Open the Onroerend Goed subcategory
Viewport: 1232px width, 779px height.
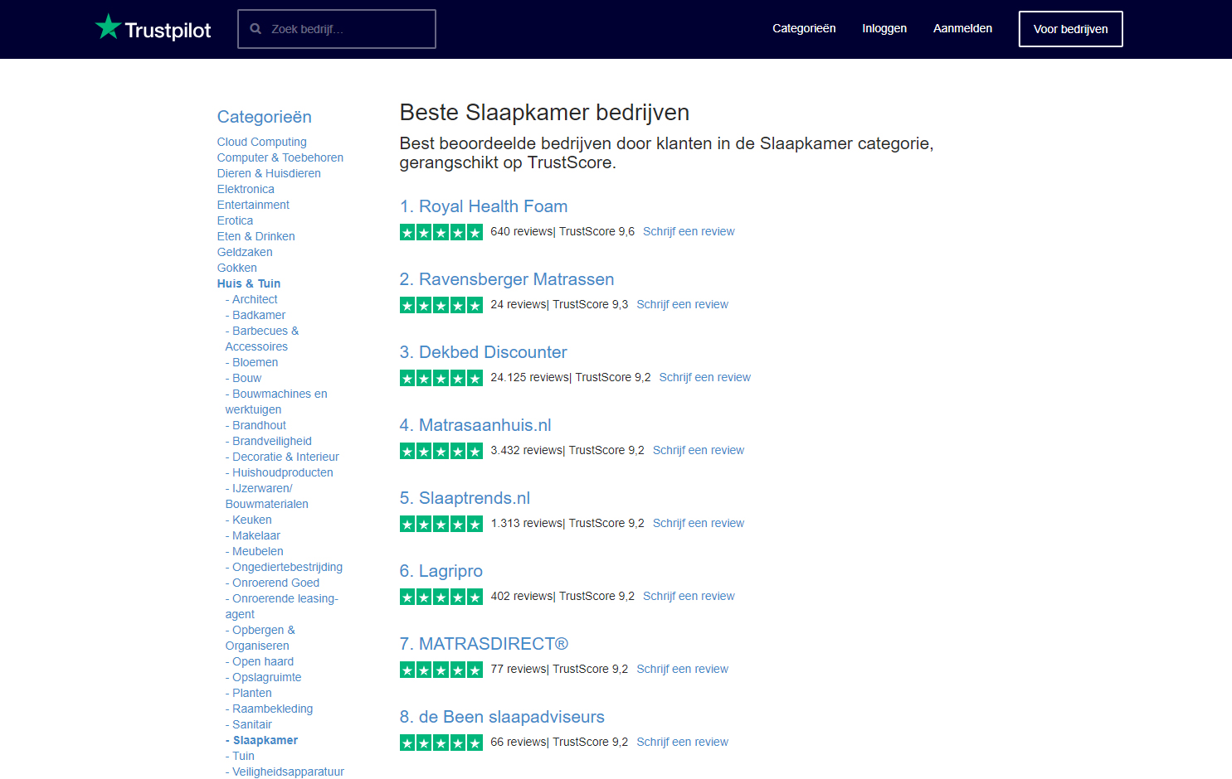click(x=272, y=583)
